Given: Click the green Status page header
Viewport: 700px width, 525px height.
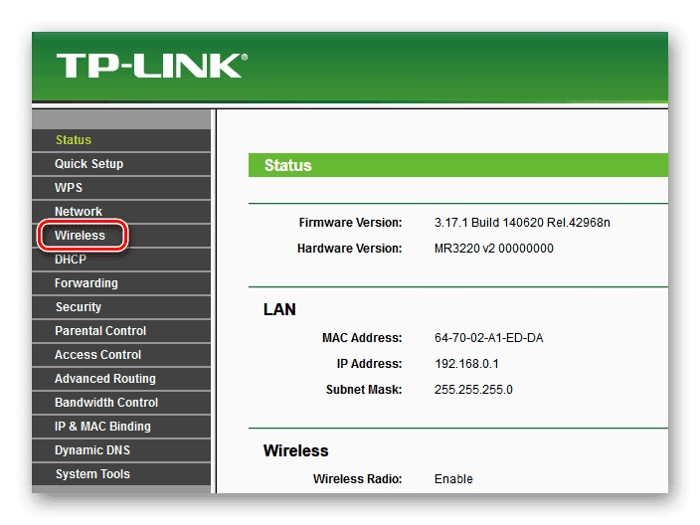Looking at the screenshot, I should click(x=458, y=165).
